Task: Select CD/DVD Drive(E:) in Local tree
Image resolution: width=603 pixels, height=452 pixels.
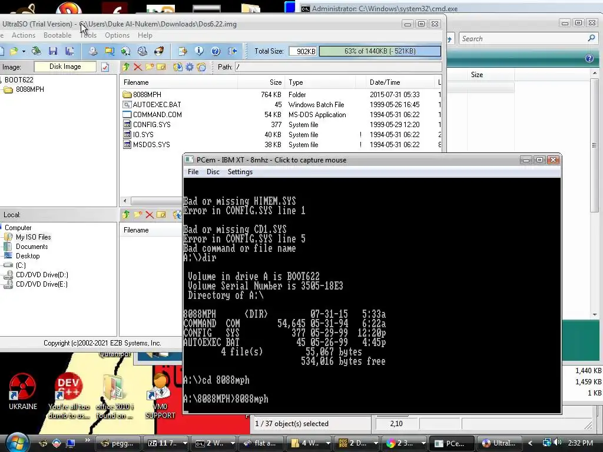Action: point(41,284)
